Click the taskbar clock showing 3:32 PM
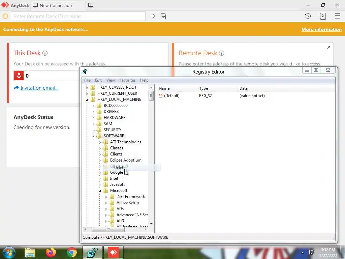This screenshot has height=259, width=345. pos(328,253)
